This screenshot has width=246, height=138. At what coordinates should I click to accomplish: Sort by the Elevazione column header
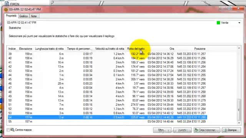[26, 49]
